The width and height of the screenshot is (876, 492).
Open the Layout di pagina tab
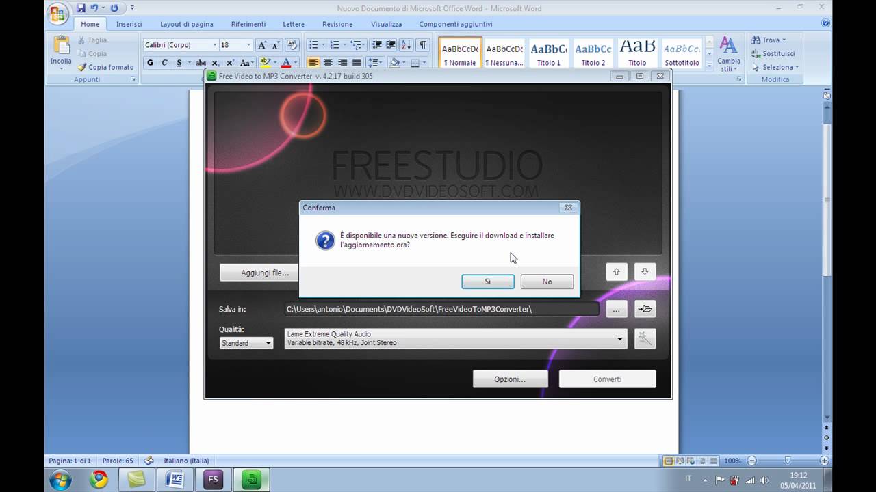pyautogui.click(x=187, y=24)
